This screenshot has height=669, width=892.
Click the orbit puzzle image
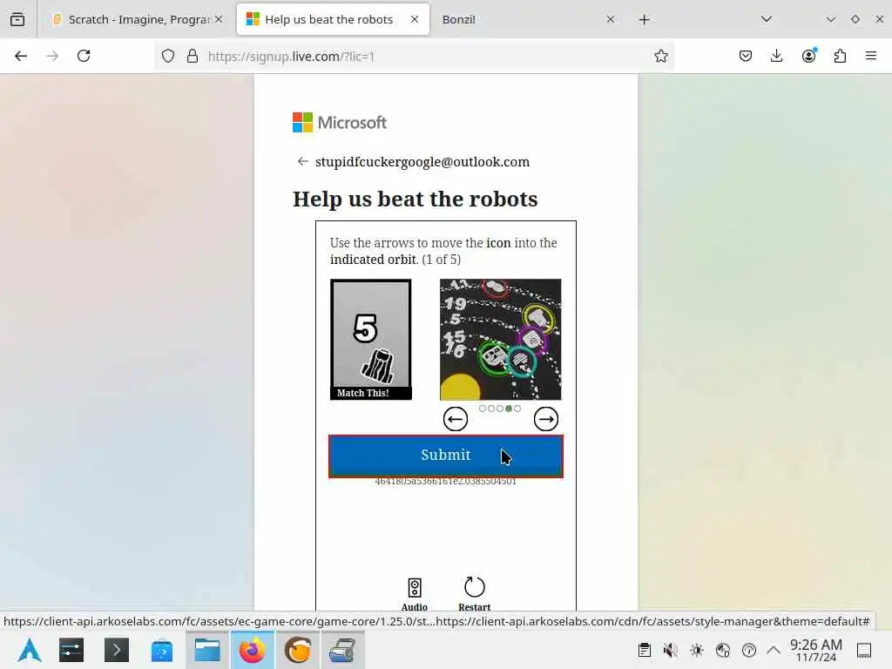(x=501, y=340)
